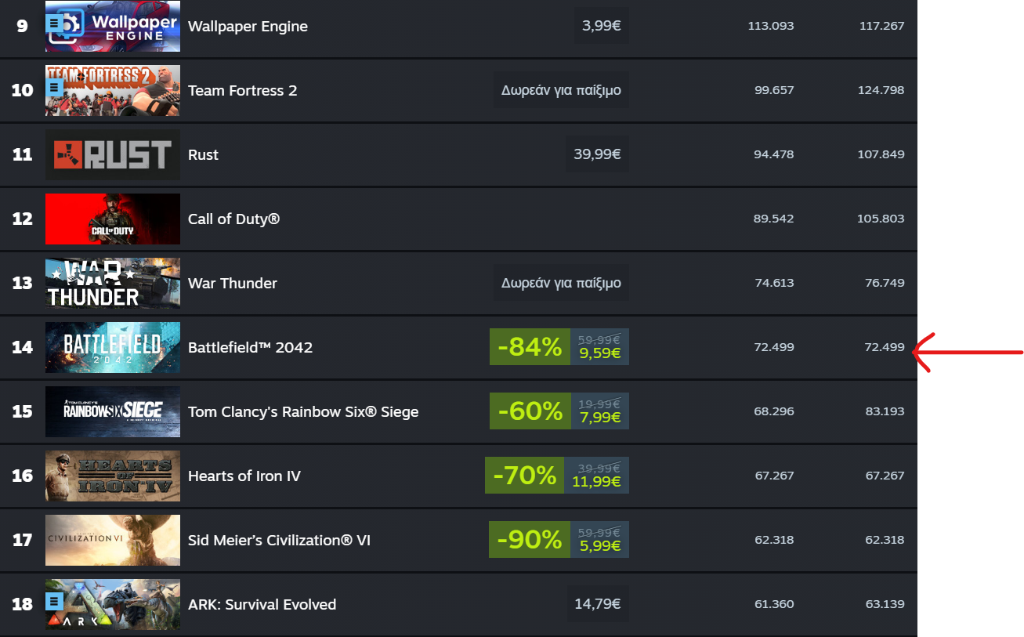Click the War Thunder capsule image
This screenshot has height=637, width=1024.
(x=113, y=284)
